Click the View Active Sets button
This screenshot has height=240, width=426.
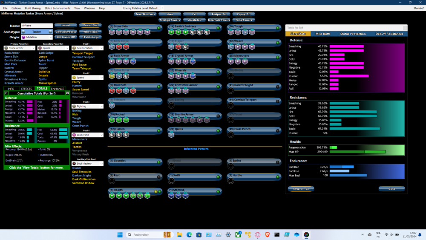coord(66,32)
